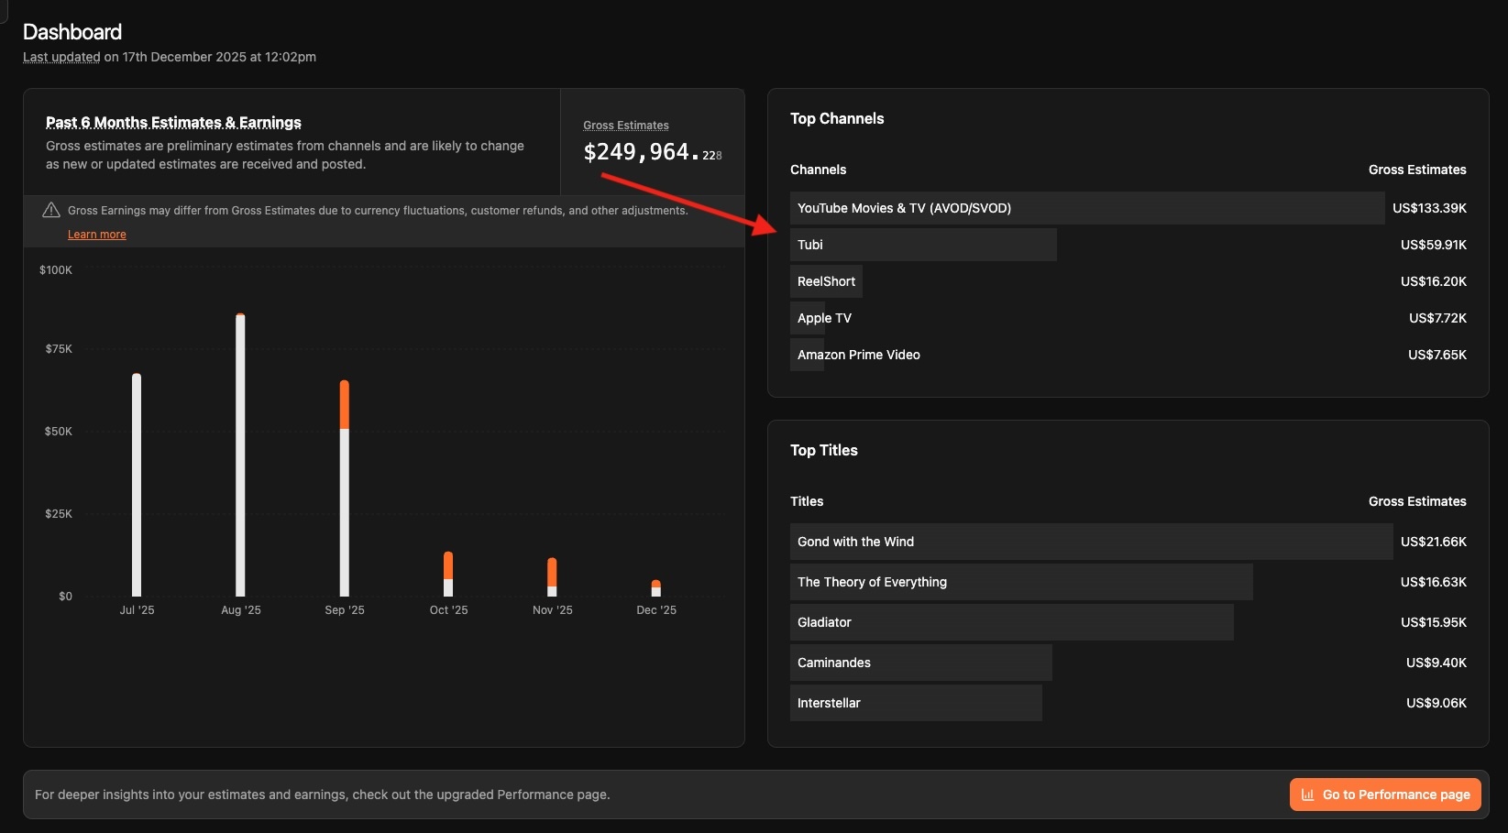Select the Interstellar title row
This screenshot has height=833, width=1508.
pyautogui.click(x=1128, y=703)
